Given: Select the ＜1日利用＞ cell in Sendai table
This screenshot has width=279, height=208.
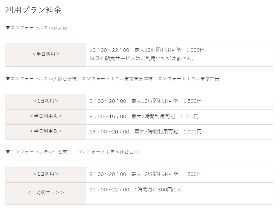Looking at the screenshot, I should pyautogui.click(x=46, y=175).
